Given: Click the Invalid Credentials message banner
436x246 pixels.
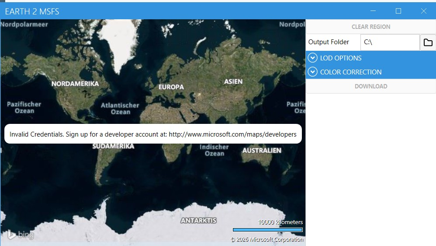Looking at the screenshot, I should 153,134.
